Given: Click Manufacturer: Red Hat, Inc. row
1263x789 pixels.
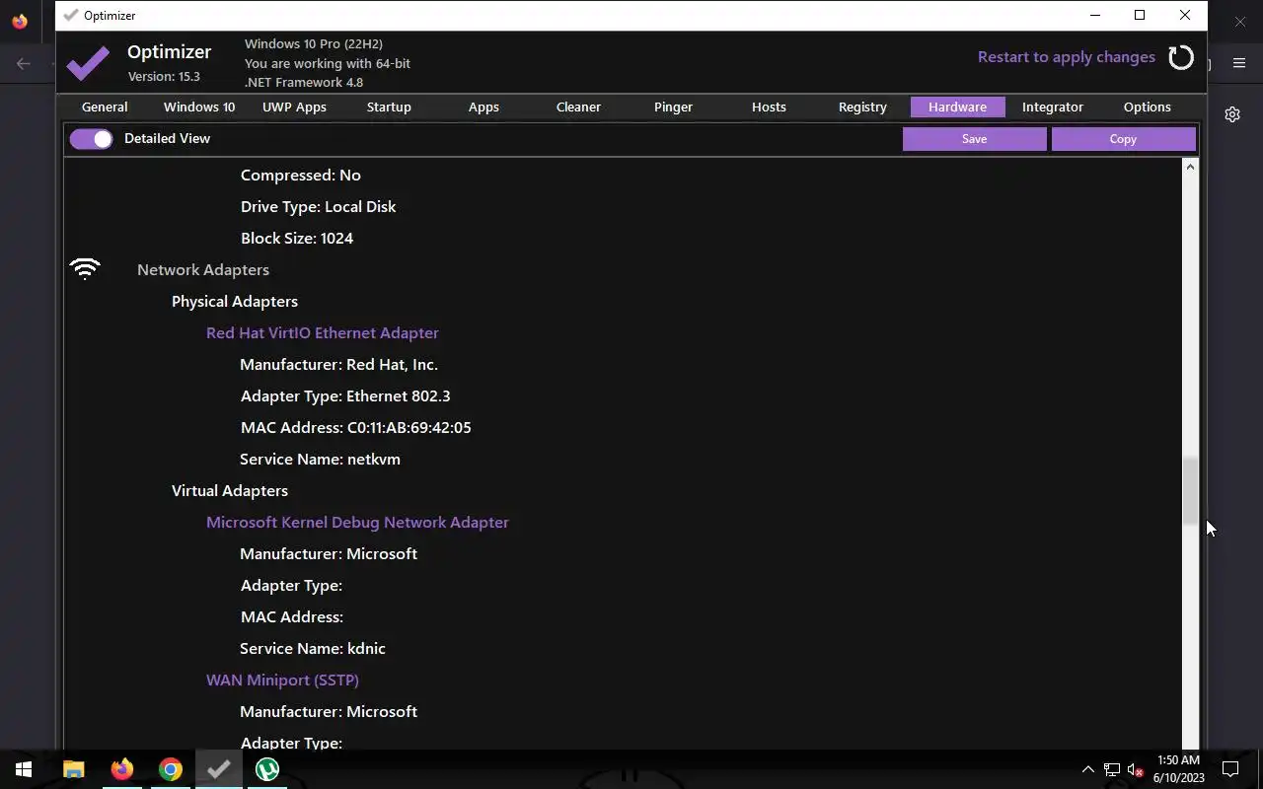Looking at the screenshot, I should click(x=338, y=364).
